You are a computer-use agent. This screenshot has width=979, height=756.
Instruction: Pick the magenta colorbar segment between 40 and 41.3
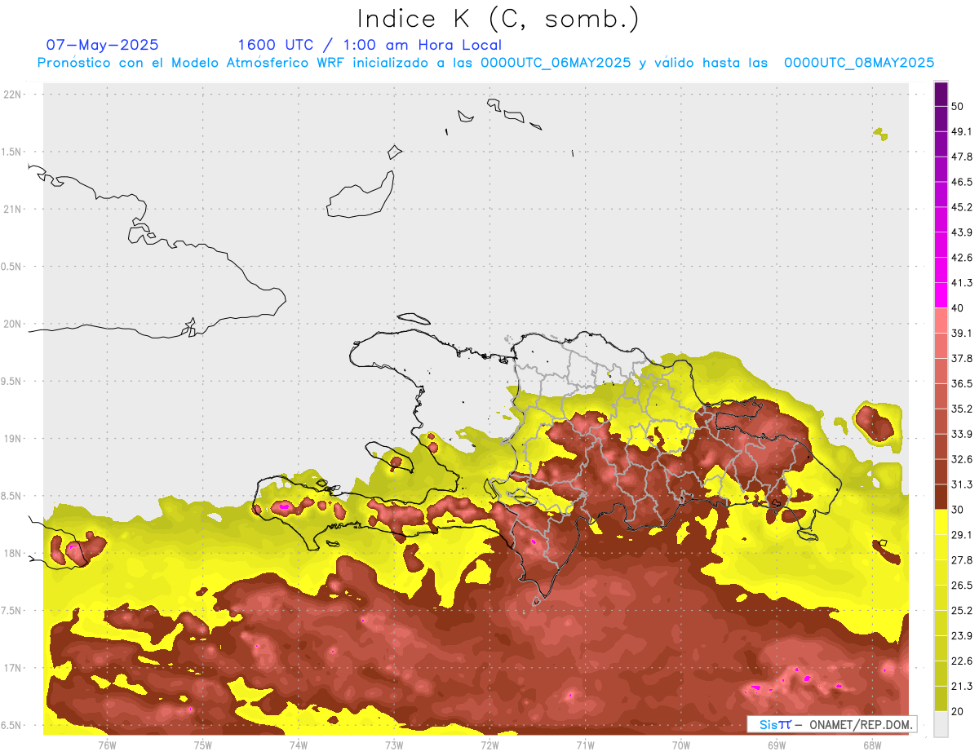pyautogui.click(x=941, y=295)
